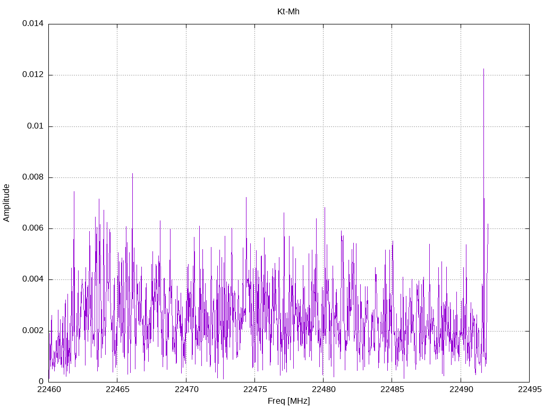This screenshot has width=544, height=408.
Task: Select the 22465 x-axis tick label
Action: pyautogui.click(x=117, y=390)
